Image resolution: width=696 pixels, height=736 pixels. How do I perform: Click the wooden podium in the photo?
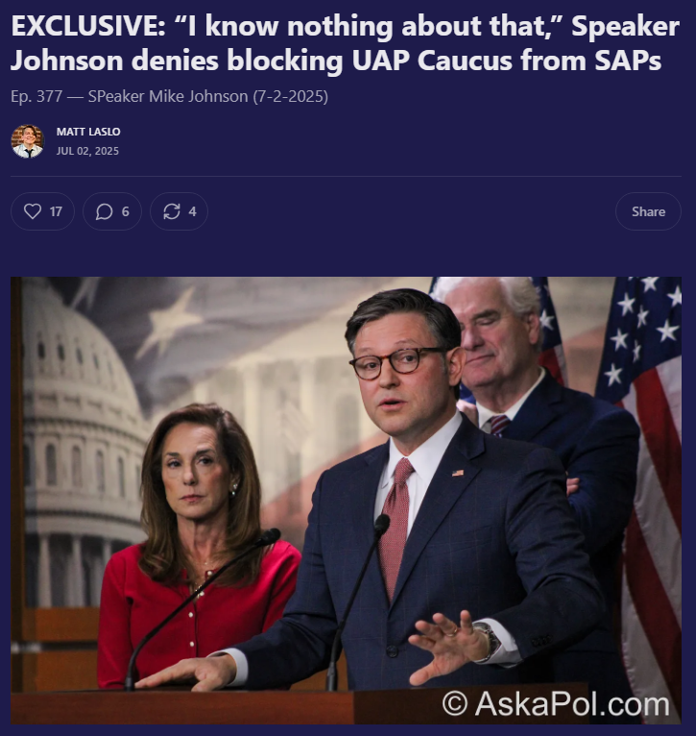(x=183, y=706)
